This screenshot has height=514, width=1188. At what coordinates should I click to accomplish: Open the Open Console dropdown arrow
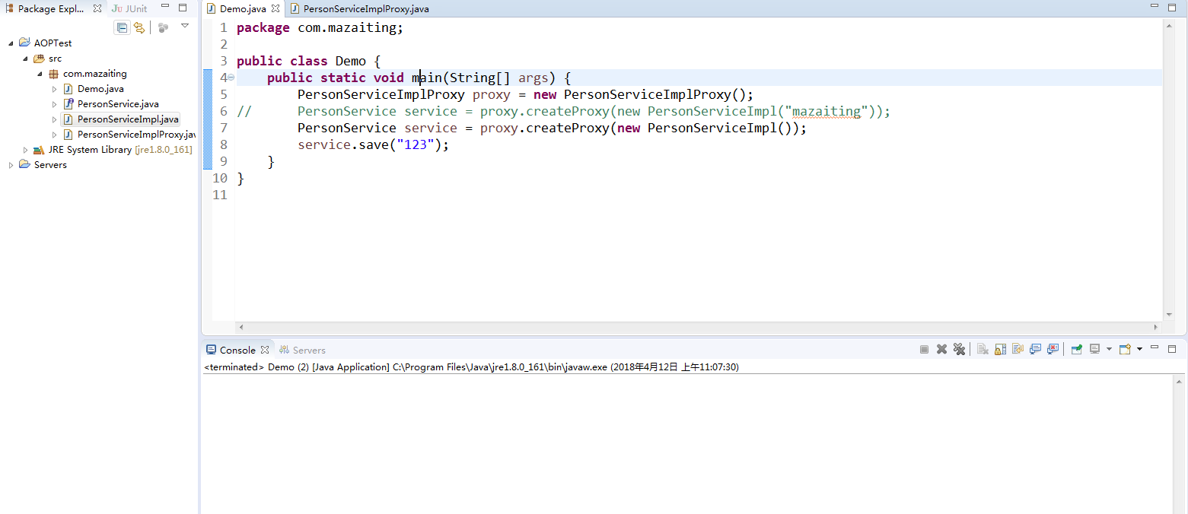1139,349
